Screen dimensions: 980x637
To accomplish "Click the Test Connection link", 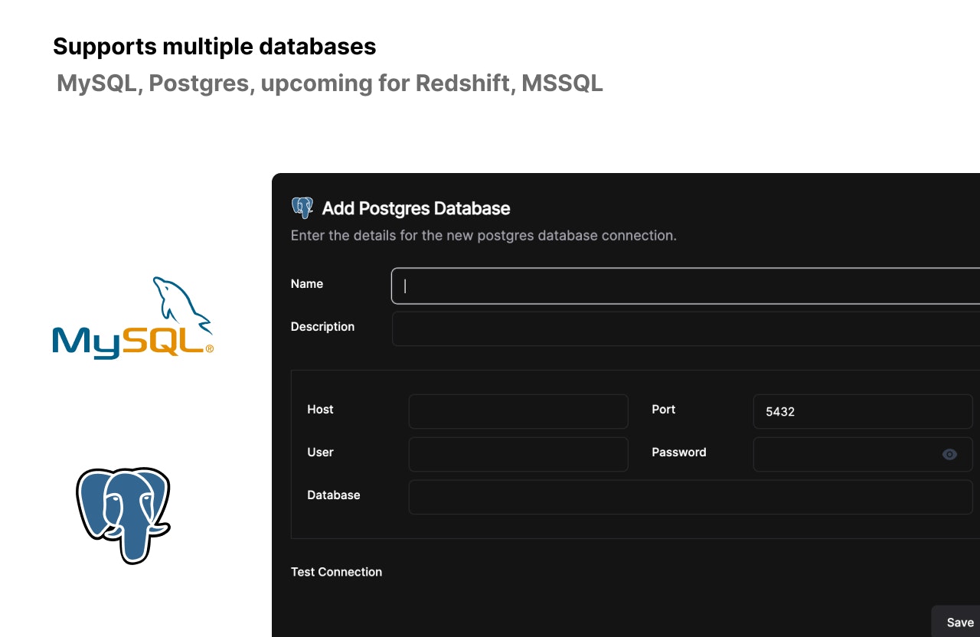I will (336, 572).
